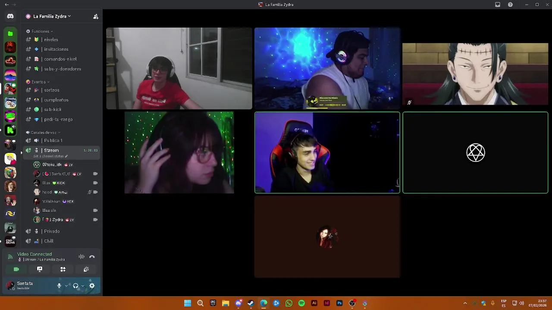This screenshot has height=310, width=552.
Task: Open microphone input options arrow
Action: 66,285
